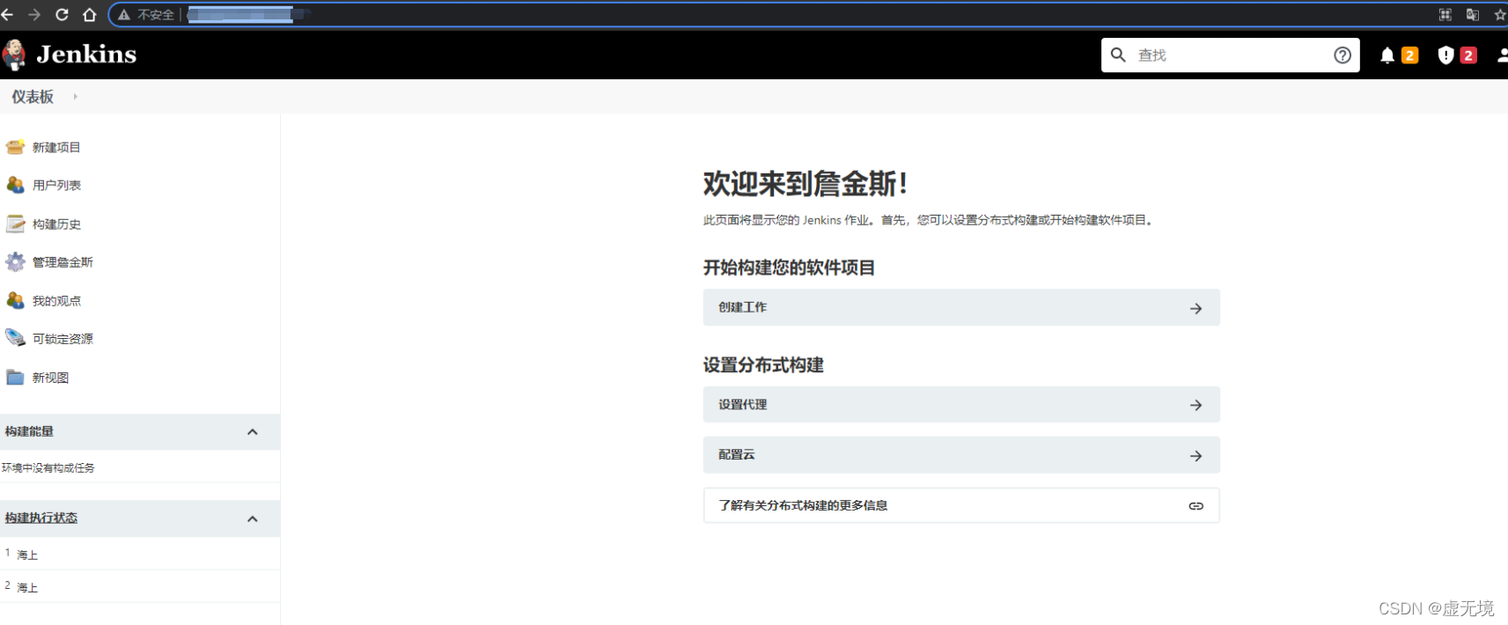Click 设置分布式构建 heading

[763, 365]
